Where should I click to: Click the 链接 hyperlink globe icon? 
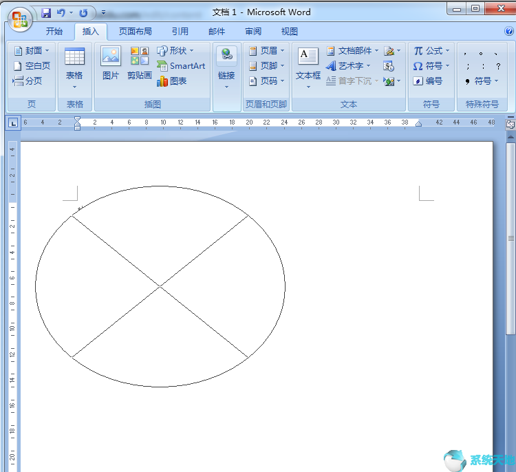click(226, 54)
